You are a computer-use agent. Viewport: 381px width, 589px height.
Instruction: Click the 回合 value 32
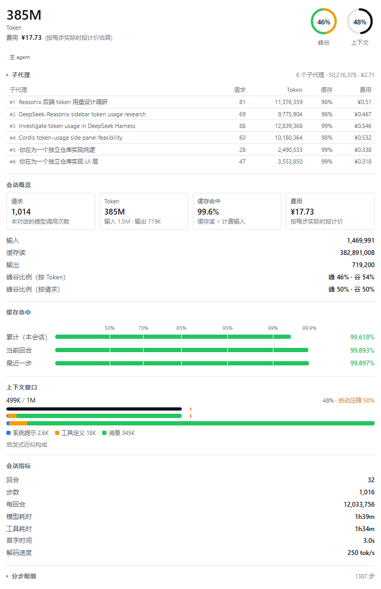tap(371, 480)
